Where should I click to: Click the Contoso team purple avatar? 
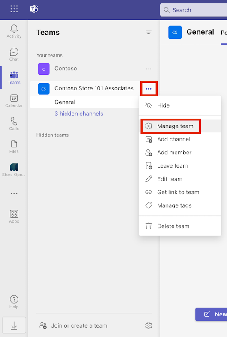(44, 69)
